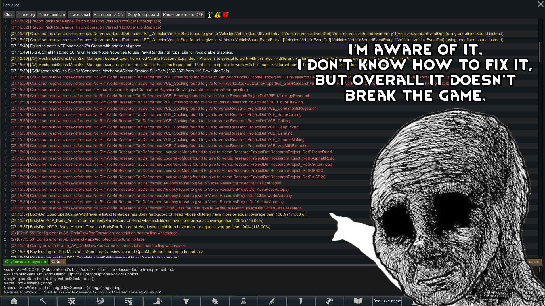
Task: Open the list-with-arrow icon tab
Action: coord(129,301)
